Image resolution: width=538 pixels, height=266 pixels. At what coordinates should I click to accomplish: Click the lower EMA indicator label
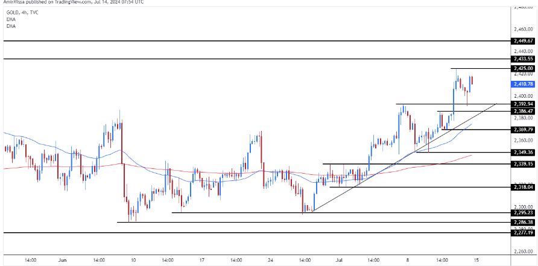[x=10, y=26]
